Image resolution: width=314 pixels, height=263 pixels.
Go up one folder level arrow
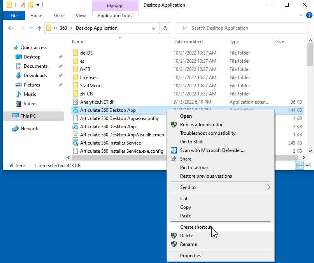(x=39, y=28)
